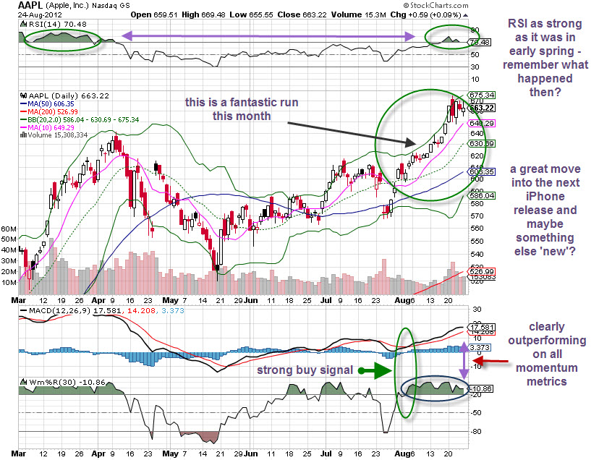Click the RSI(14) indicator legend label
The image size is (599, 460).
(x=48, y=25)
